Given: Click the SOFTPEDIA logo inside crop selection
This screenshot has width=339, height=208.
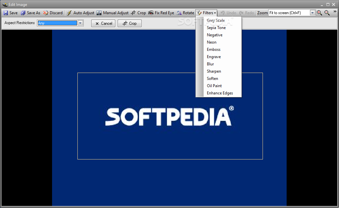Looking at the screenshot, I should click(169, 116).
